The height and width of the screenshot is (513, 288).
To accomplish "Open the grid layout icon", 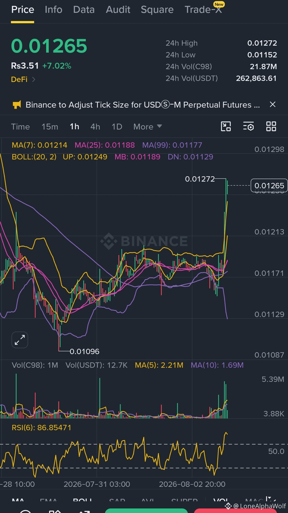I will 271,126.
